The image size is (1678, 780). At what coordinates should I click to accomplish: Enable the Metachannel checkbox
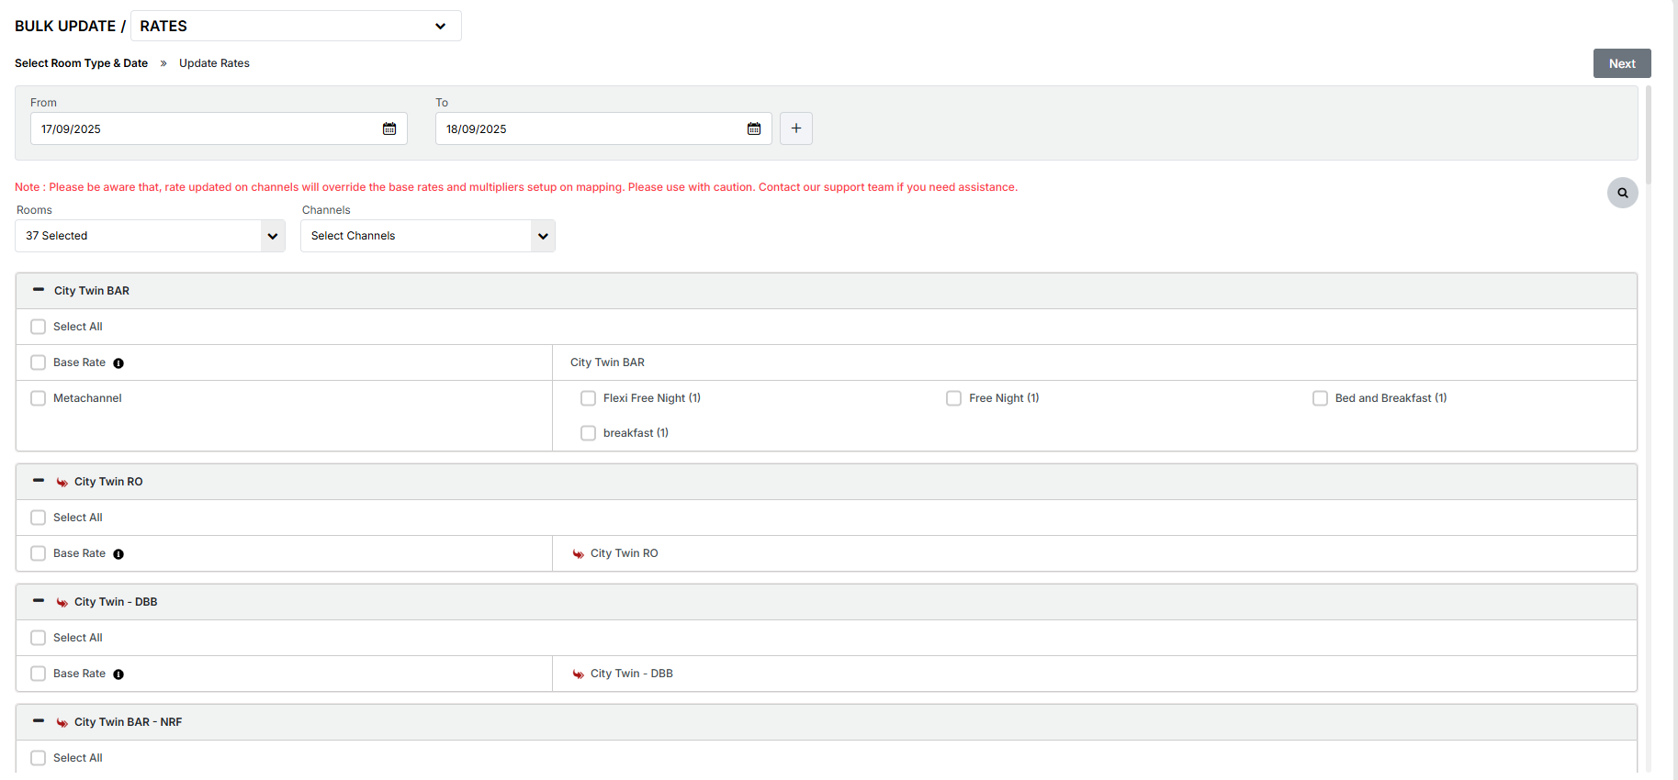(39, 398)
